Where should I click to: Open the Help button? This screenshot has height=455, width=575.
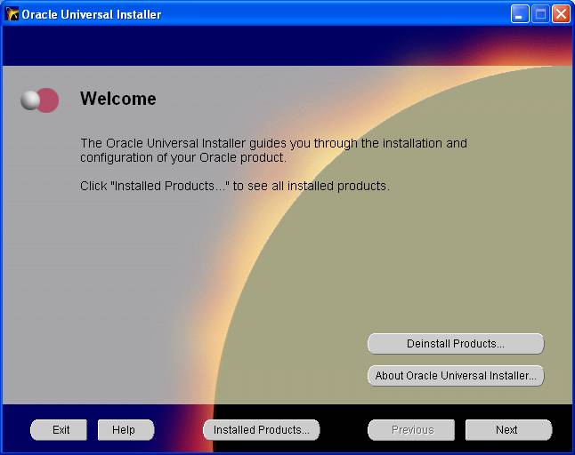coord(126,430)
